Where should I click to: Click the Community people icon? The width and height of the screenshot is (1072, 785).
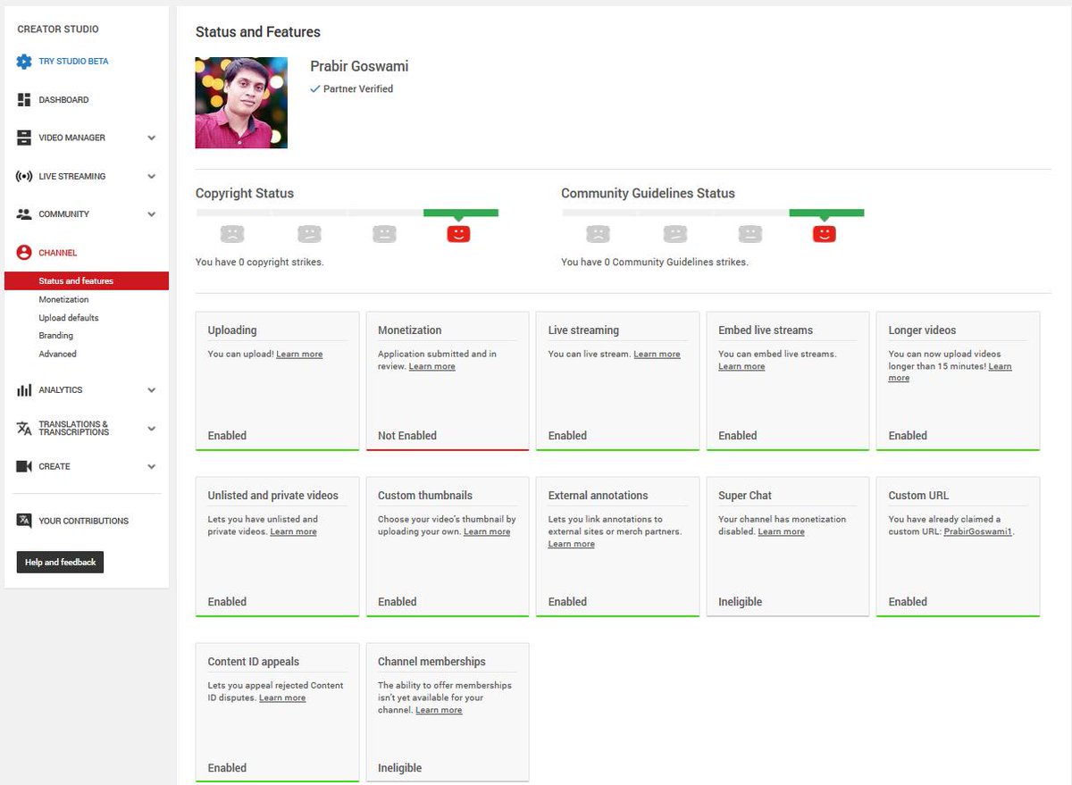click(24, 214)
